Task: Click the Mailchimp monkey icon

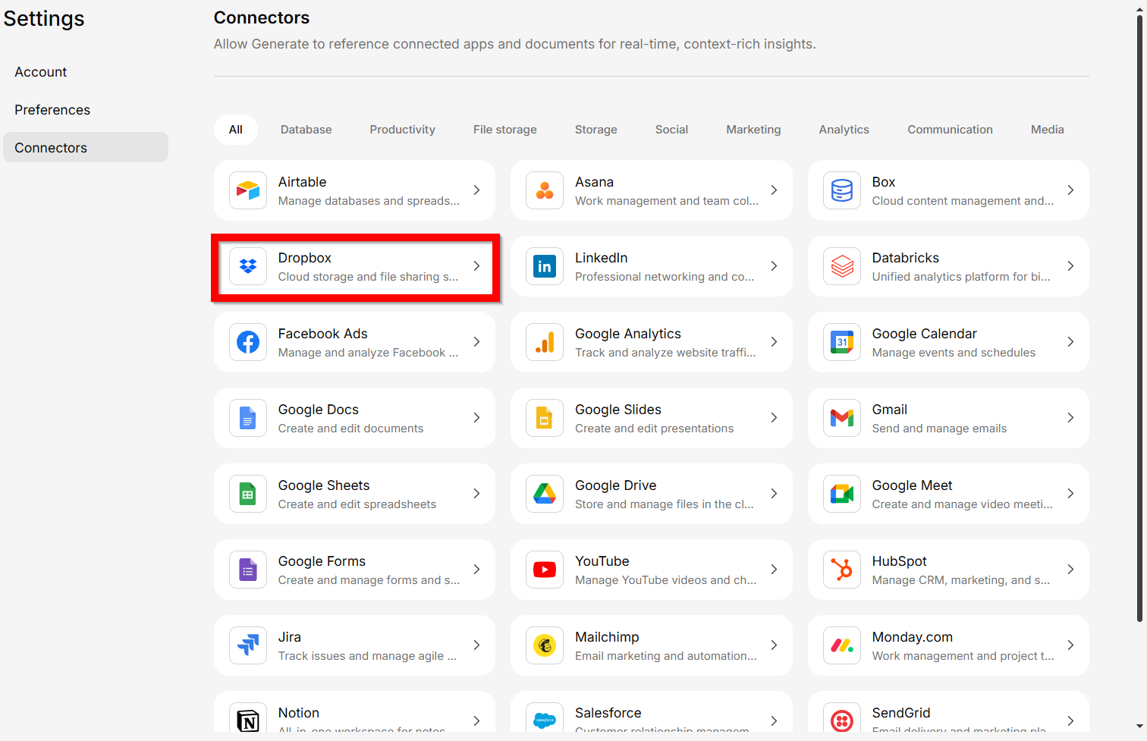Action: click(x=545, y=645)
